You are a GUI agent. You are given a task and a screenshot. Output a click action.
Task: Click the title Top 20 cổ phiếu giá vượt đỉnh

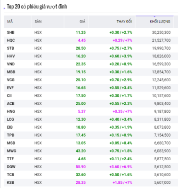click(37, 7)
